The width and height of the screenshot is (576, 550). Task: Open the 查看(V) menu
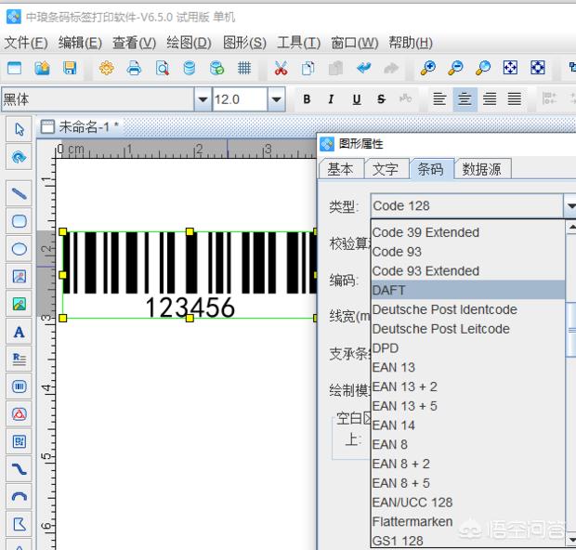(135, 43)
